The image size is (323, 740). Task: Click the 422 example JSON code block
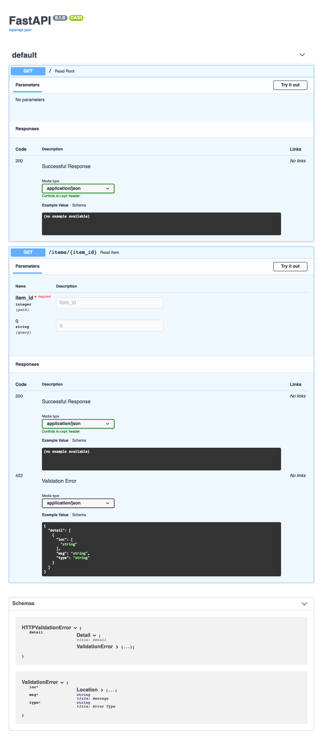tap(161, 549)
